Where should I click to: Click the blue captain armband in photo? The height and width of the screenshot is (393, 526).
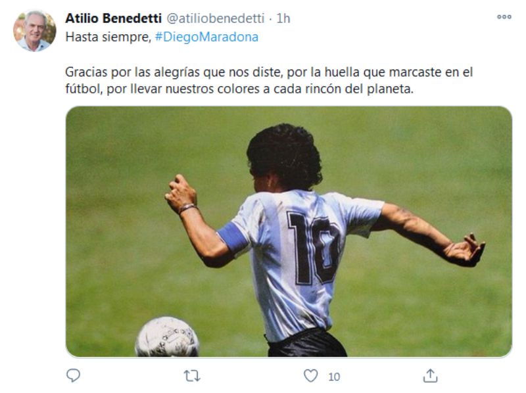point(233,238)
